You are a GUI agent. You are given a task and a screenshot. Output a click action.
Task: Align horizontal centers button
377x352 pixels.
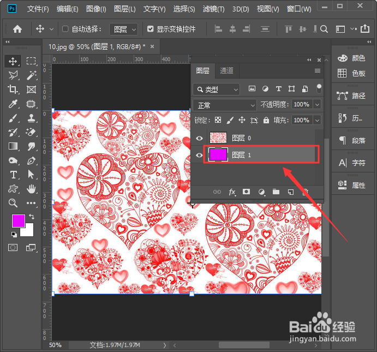click(232, 29)
